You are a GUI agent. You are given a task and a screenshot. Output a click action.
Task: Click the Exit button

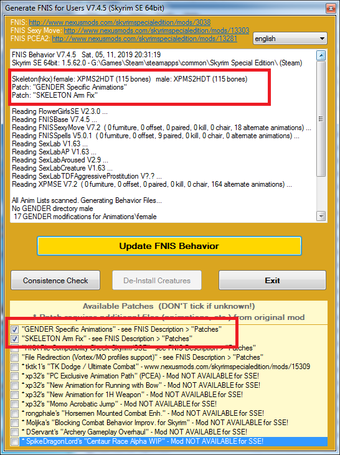272,280
